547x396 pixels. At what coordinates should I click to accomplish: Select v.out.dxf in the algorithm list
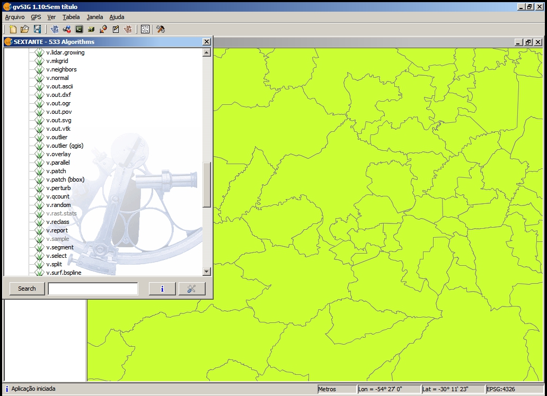(x=58, y=95)
